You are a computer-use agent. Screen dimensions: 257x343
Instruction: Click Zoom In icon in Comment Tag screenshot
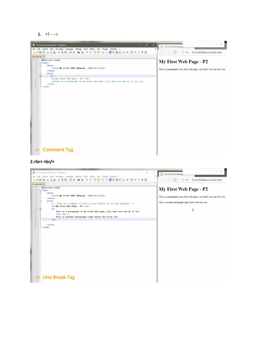coord(87,53)
